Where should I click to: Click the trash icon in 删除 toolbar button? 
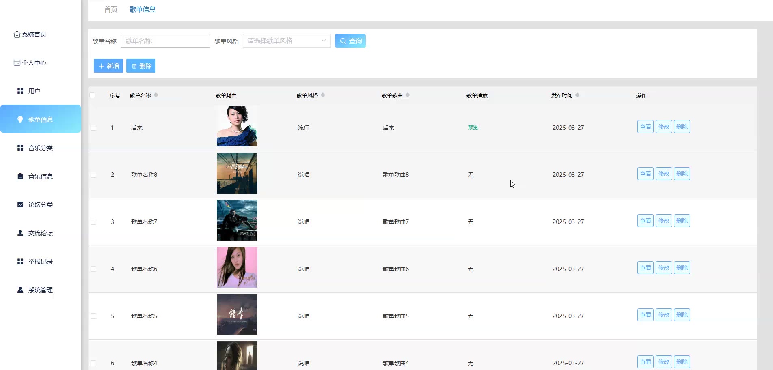(134, 66)
